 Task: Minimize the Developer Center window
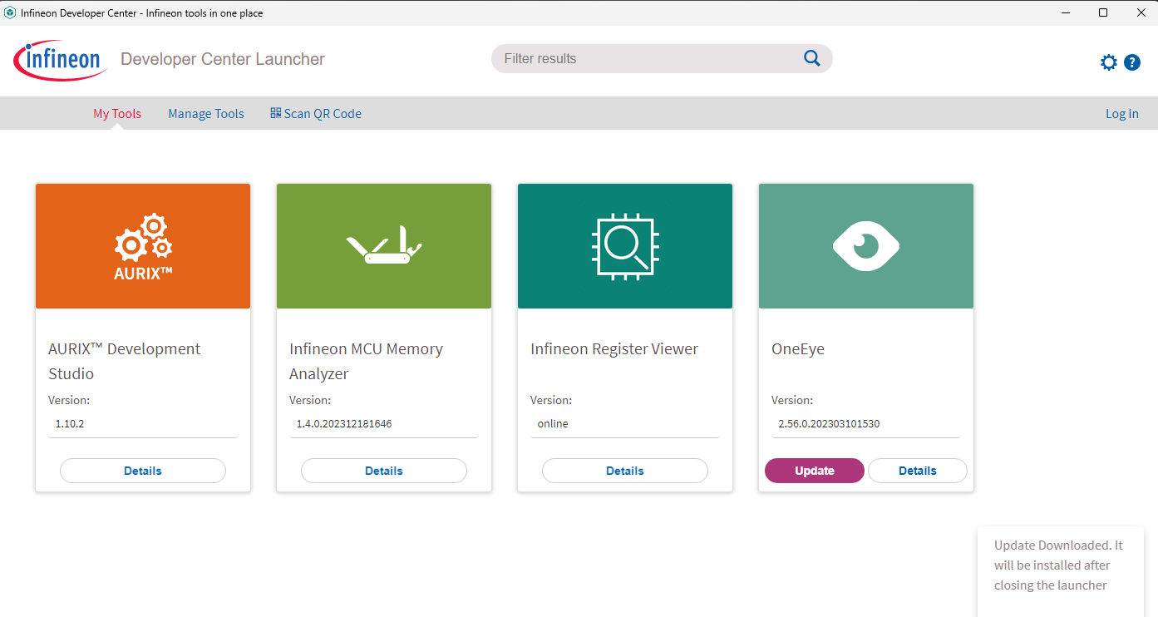(x=1065, y=12)
